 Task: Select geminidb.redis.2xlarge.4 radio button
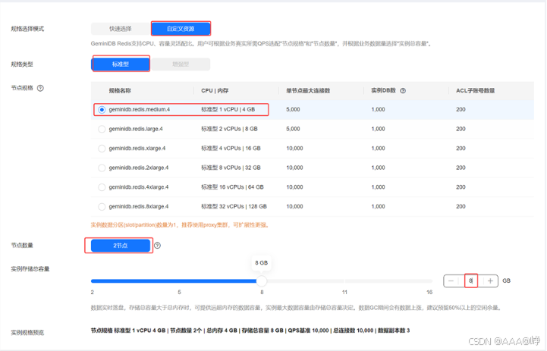[102, 168]
